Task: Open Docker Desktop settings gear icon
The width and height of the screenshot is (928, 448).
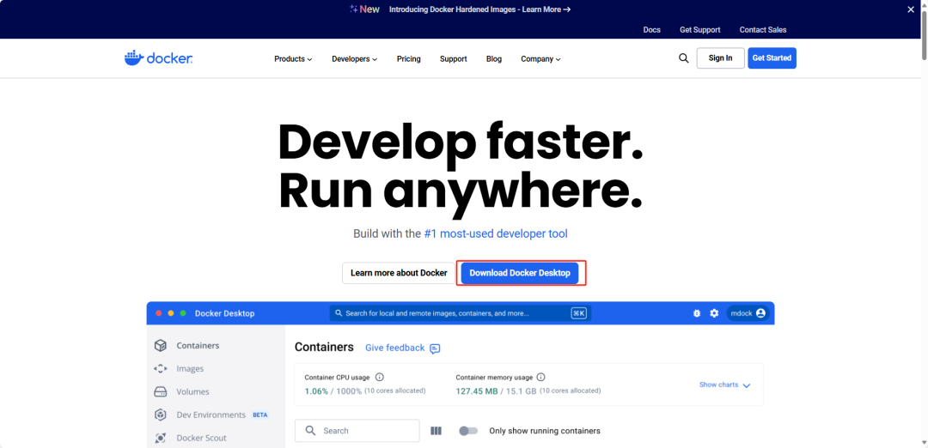Action: click(x=714, y=313)
